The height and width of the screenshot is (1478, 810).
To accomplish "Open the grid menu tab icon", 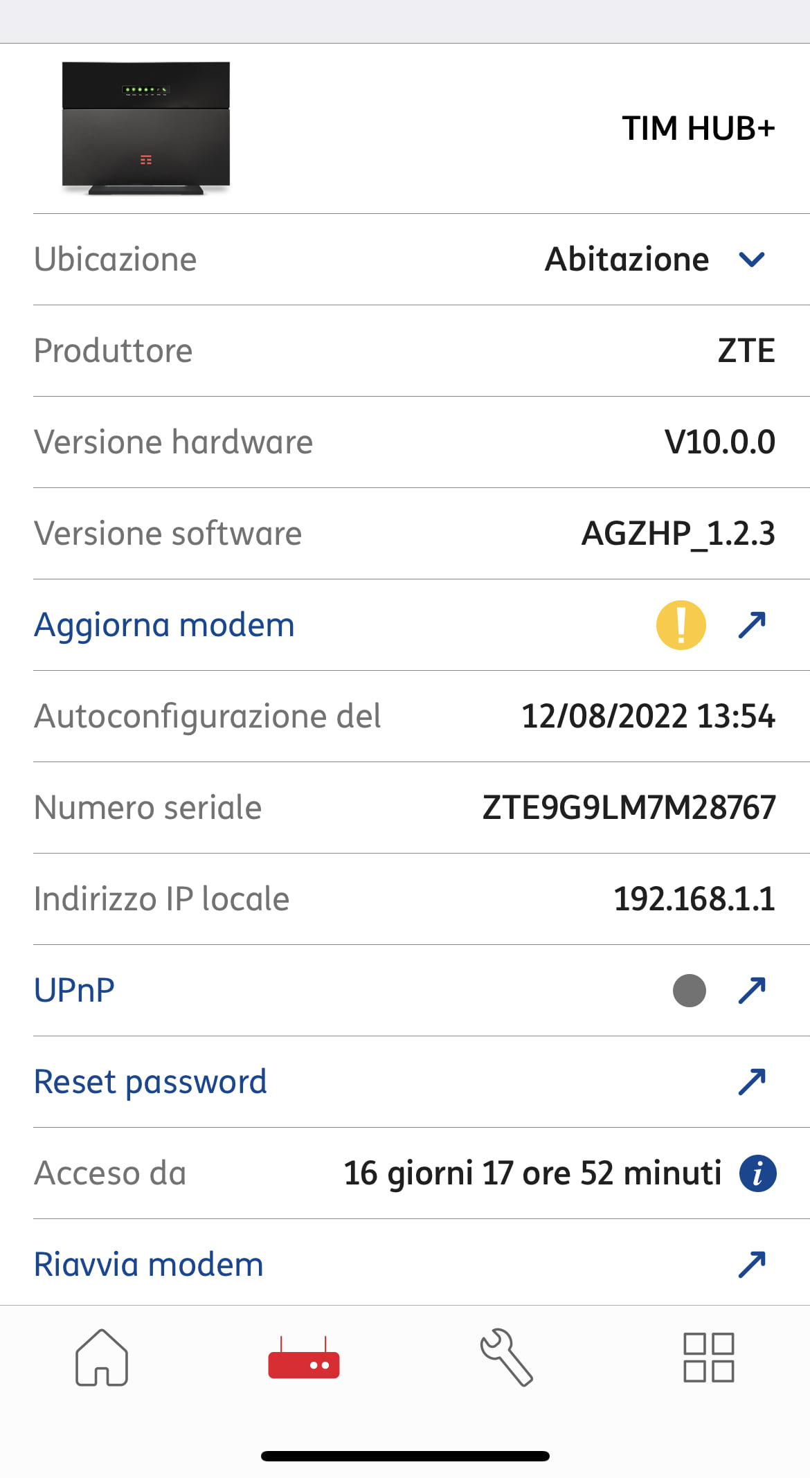I will (x=708, y=1358).
